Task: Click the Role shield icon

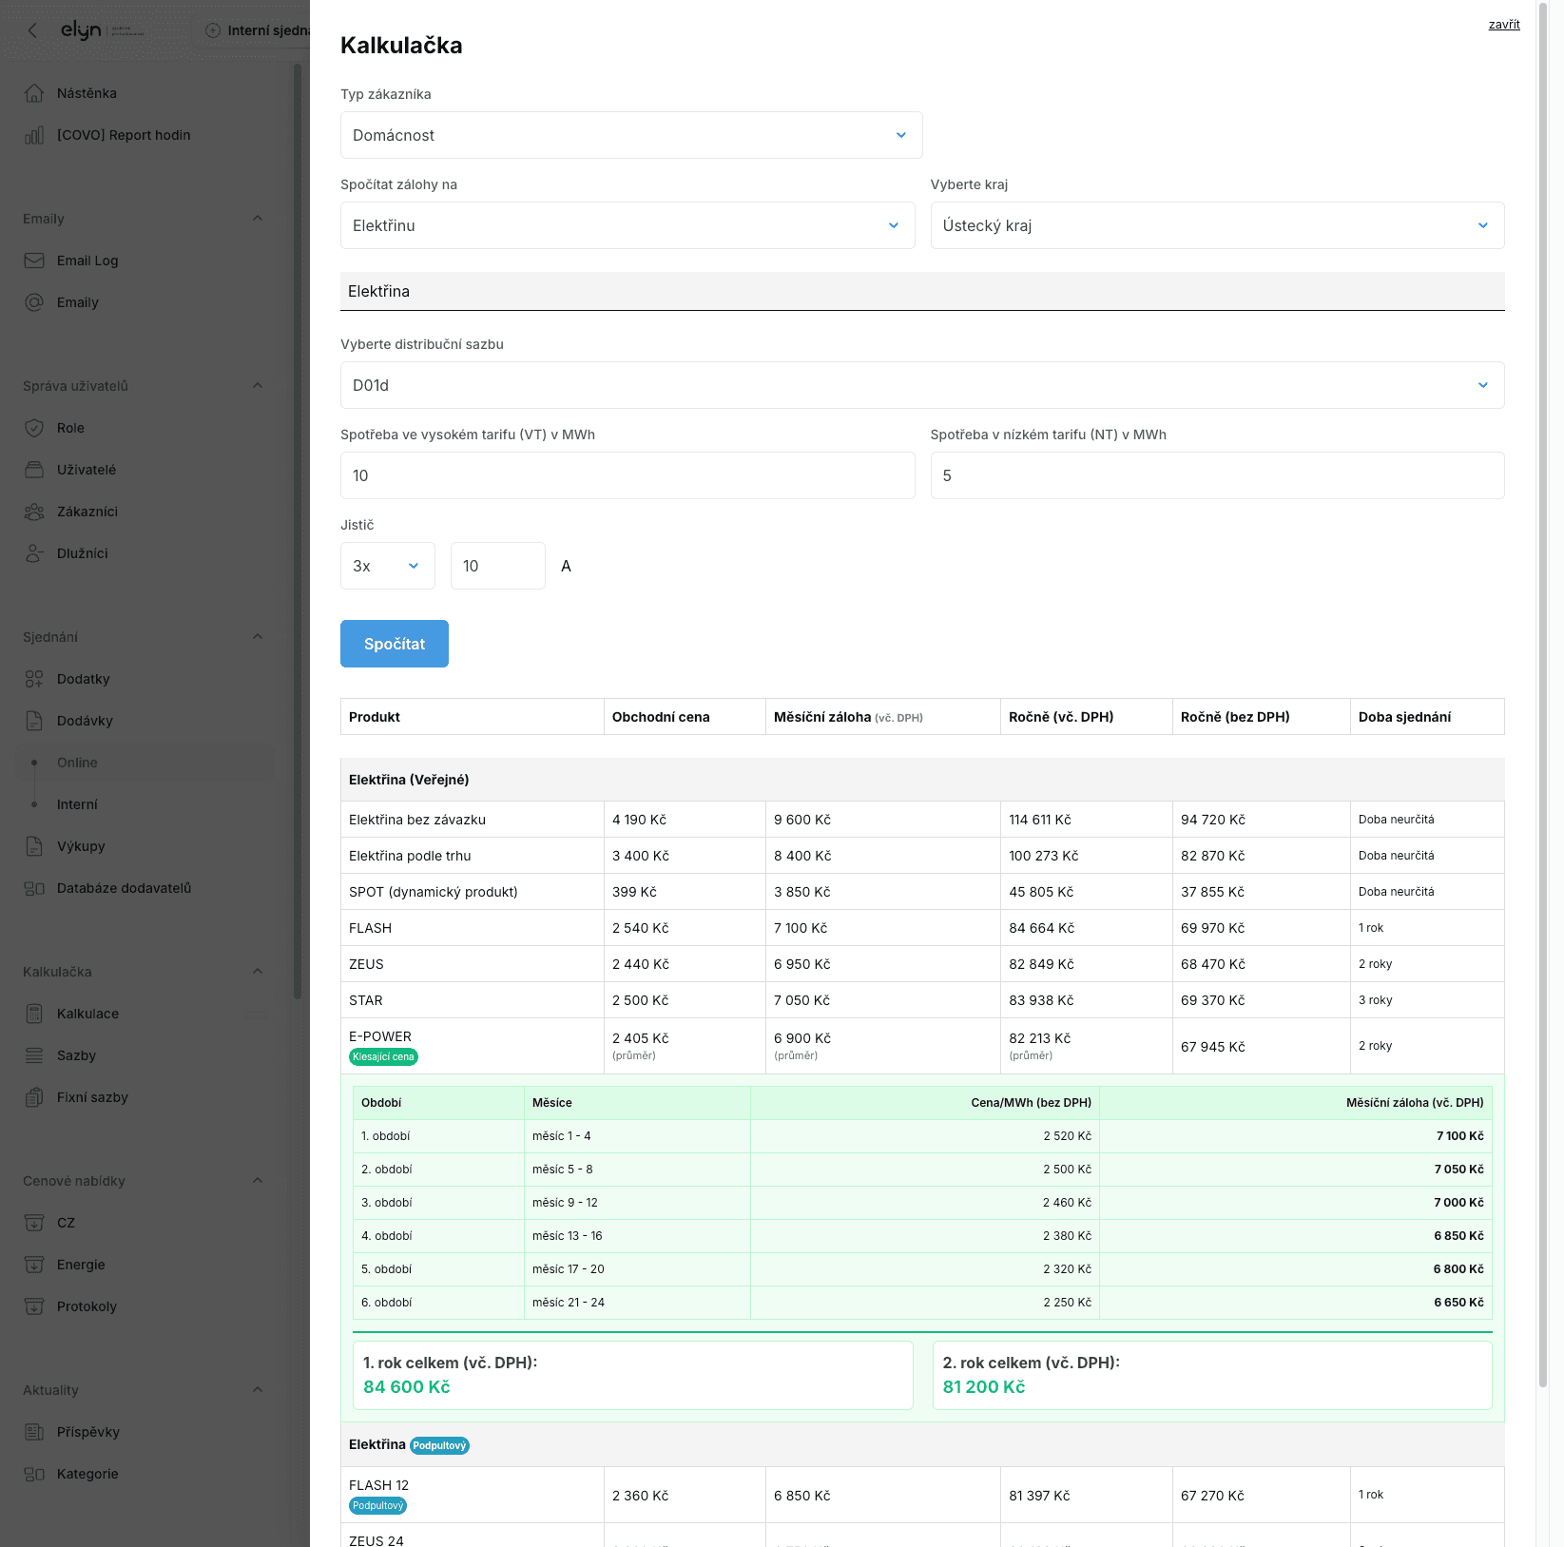Action: point(34,428)
